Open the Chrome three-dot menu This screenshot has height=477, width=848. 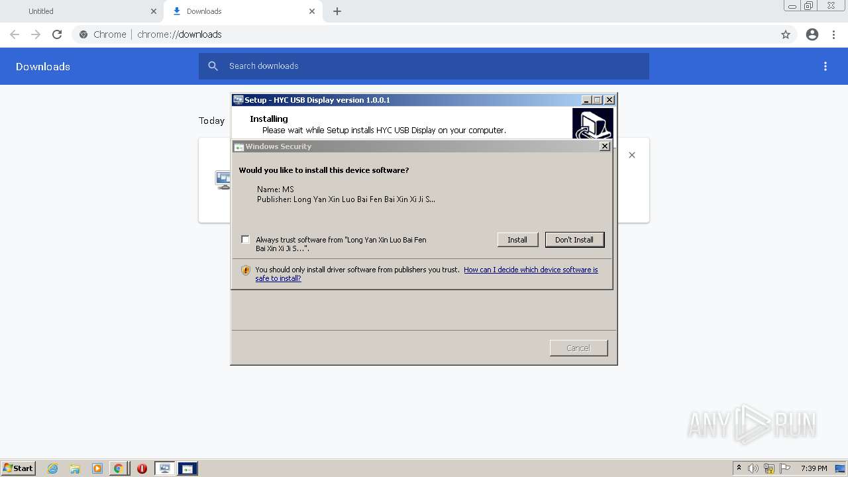[x=834, y=34]
